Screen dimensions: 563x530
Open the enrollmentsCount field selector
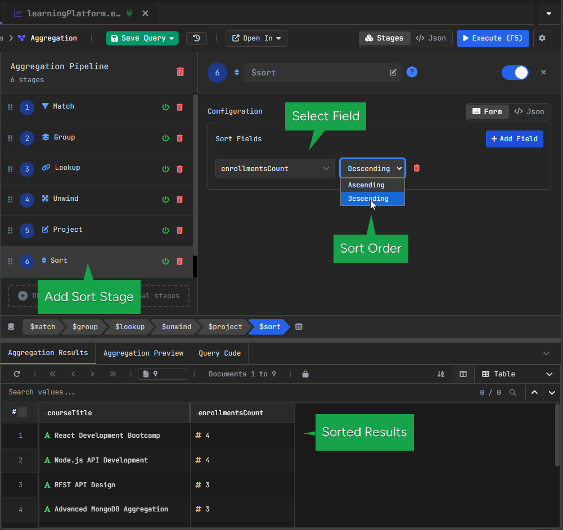pos(275,168)
